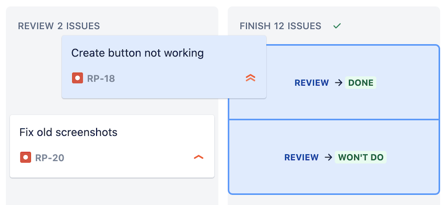Click the green WON'T DO status lozenge
447x205 pixels.
[361, 157]
